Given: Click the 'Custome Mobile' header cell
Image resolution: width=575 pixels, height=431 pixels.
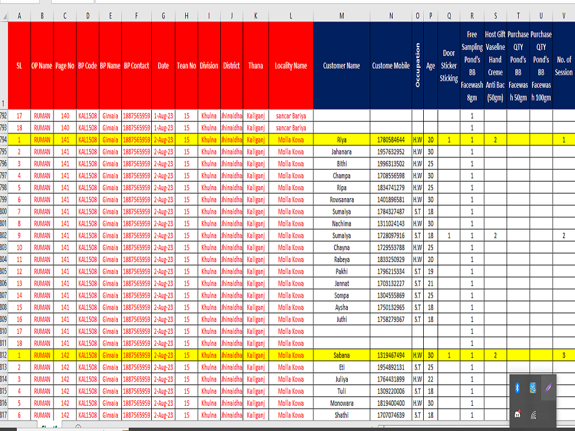Looking at the screenshot, I should pyautogui.click(x=391, y=66).
